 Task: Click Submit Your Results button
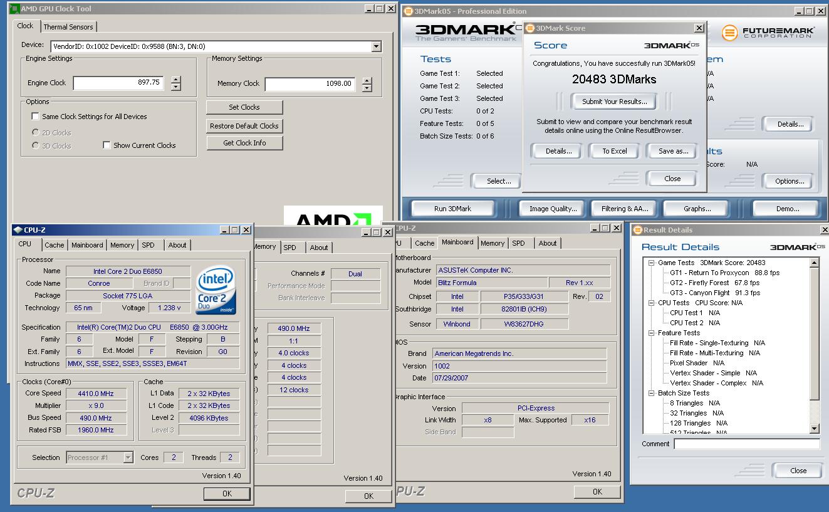615,102
